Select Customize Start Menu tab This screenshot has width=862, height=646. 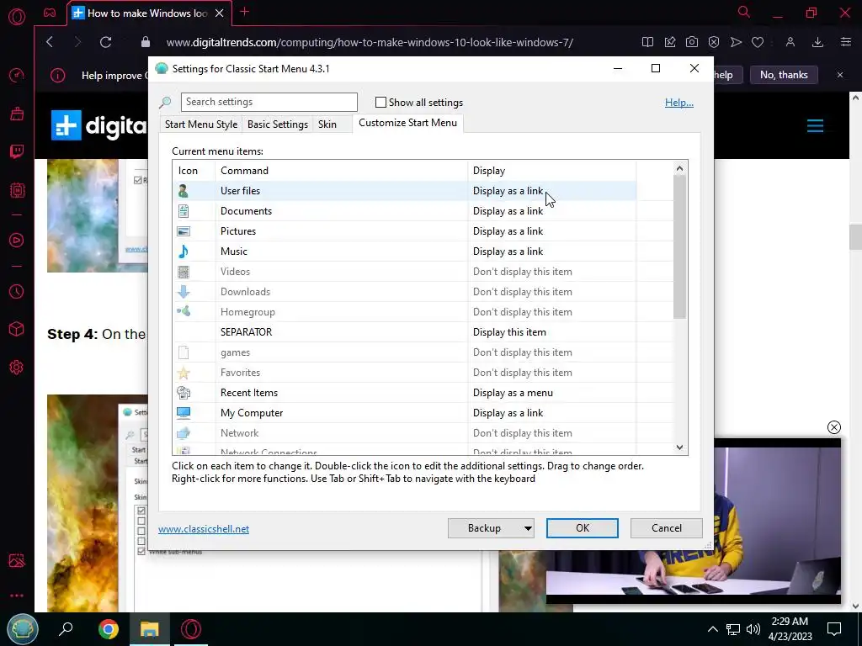coord(408,123)
